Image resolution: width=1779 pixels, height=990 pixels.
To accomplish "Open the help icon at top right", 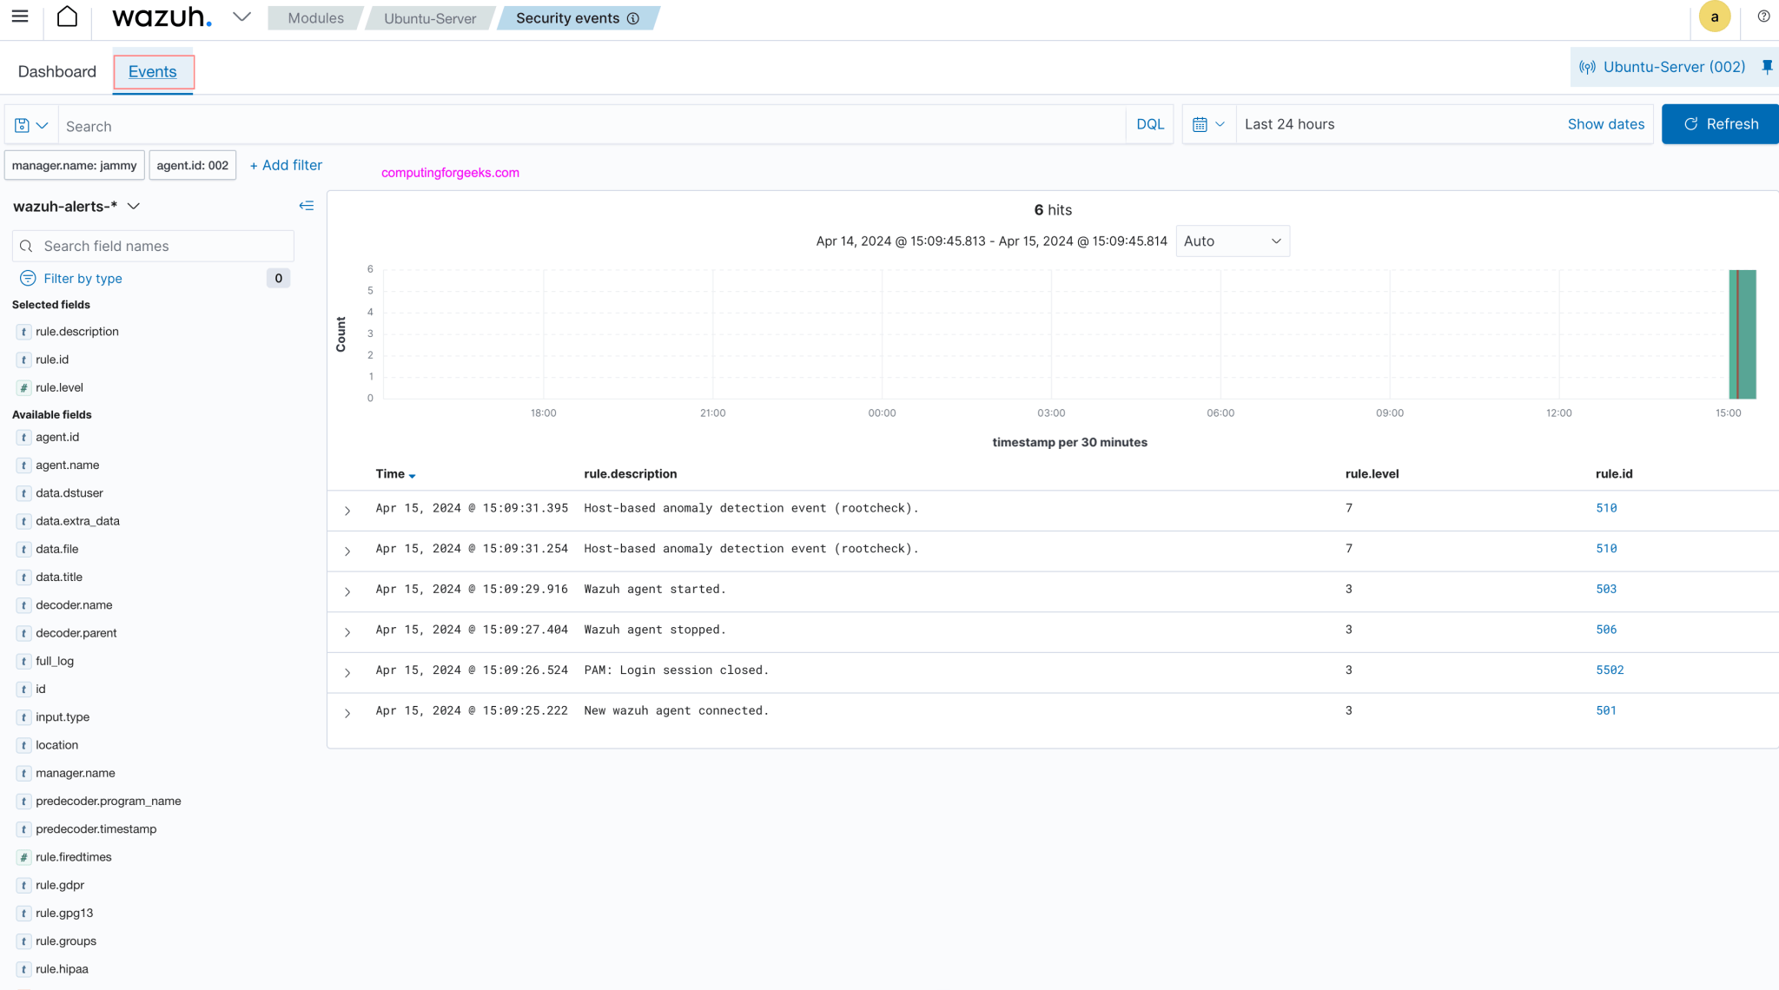I will (1763, 16).
